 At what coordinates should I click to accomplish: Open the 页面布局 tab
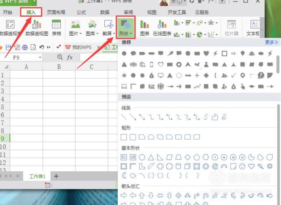(x=56, y=12)
